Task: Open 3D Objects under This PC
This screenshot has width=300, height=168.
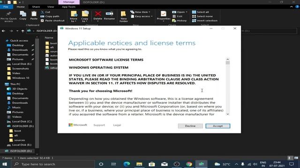Action: point(20,89)
